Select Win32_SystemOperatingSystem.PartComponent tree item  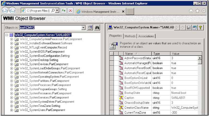(49, 77)
